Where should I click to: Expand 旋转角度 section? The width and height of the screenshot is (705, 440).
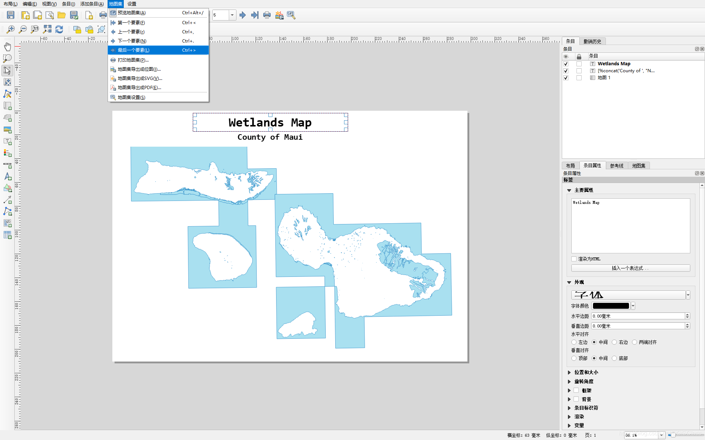(x=570, y=381)
